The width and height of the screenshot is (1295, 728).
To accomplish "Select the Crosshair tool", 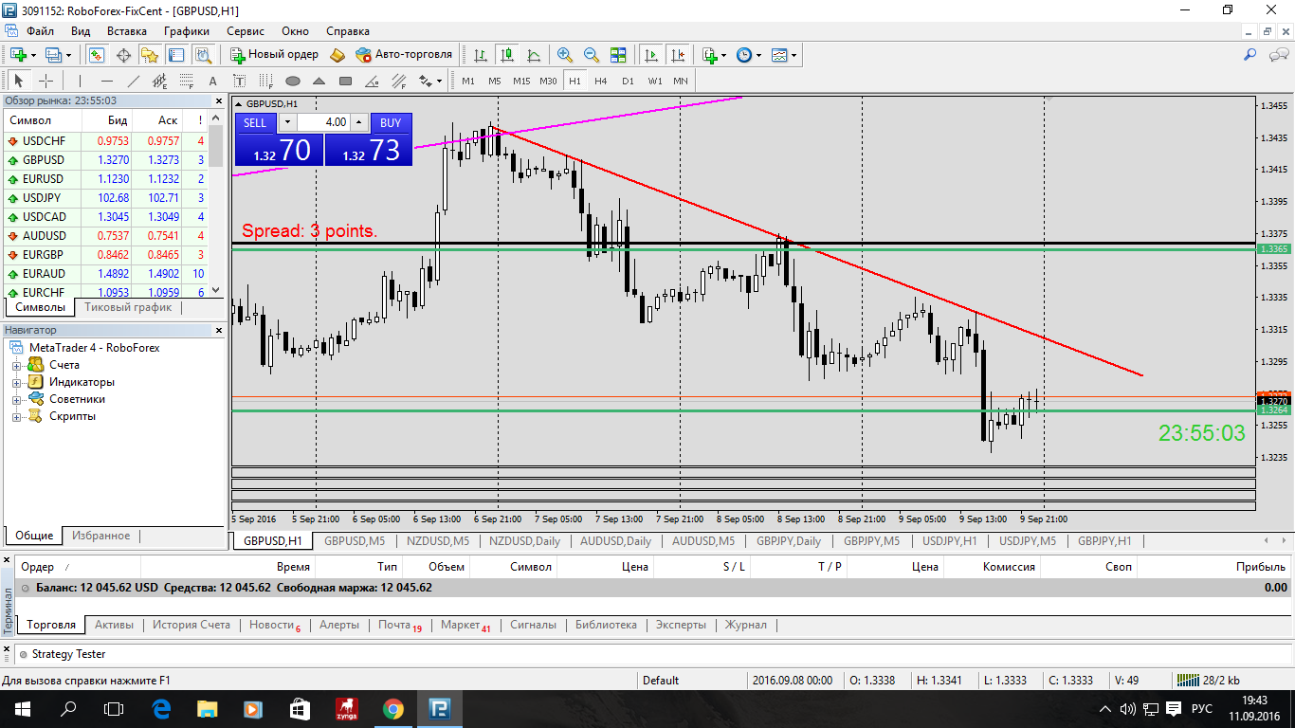I will [46, 81].
